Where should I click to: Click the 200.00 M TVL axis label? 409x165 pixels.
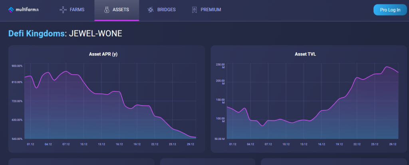[x=220, y=82]
